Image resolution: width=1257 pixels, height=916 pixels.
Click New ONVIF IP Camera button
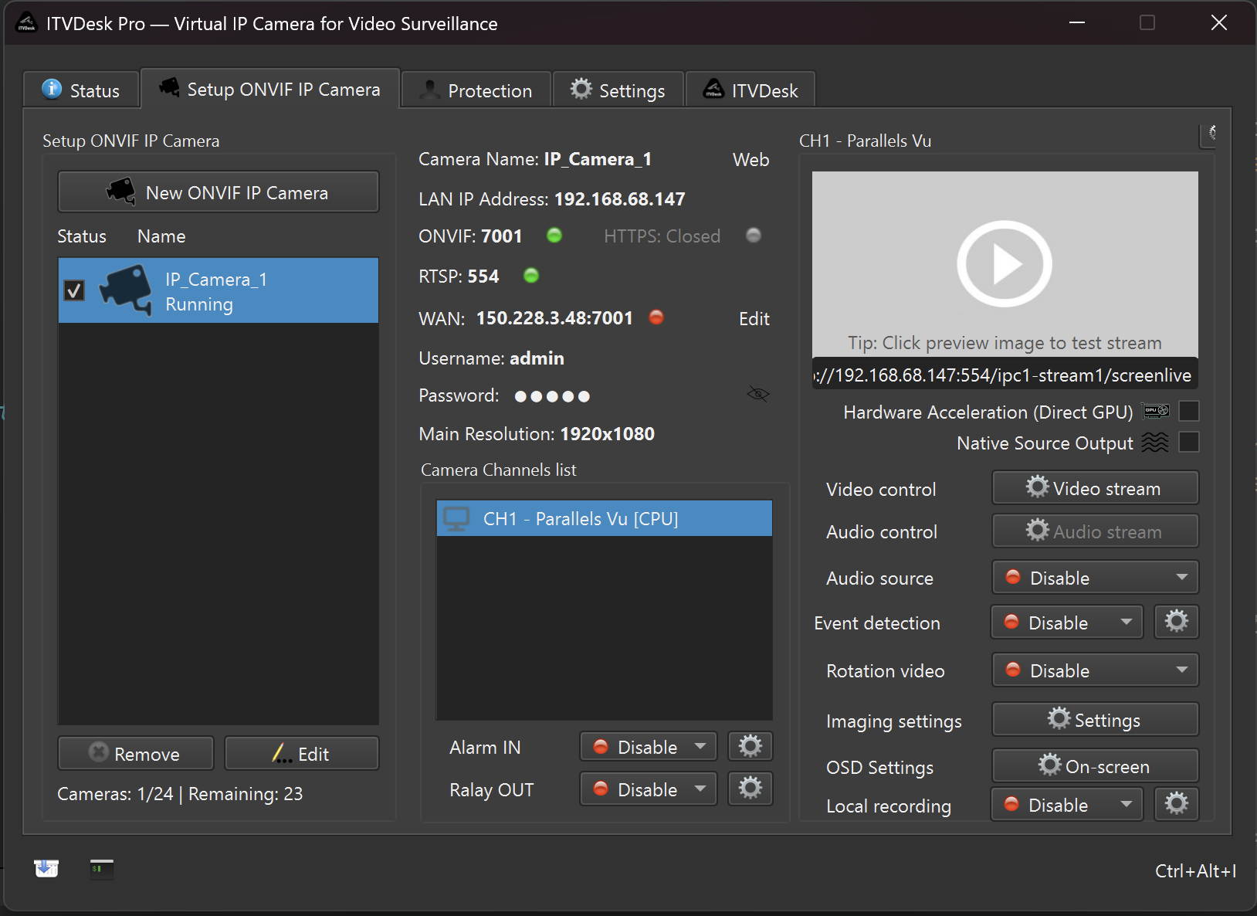point(219,192)
